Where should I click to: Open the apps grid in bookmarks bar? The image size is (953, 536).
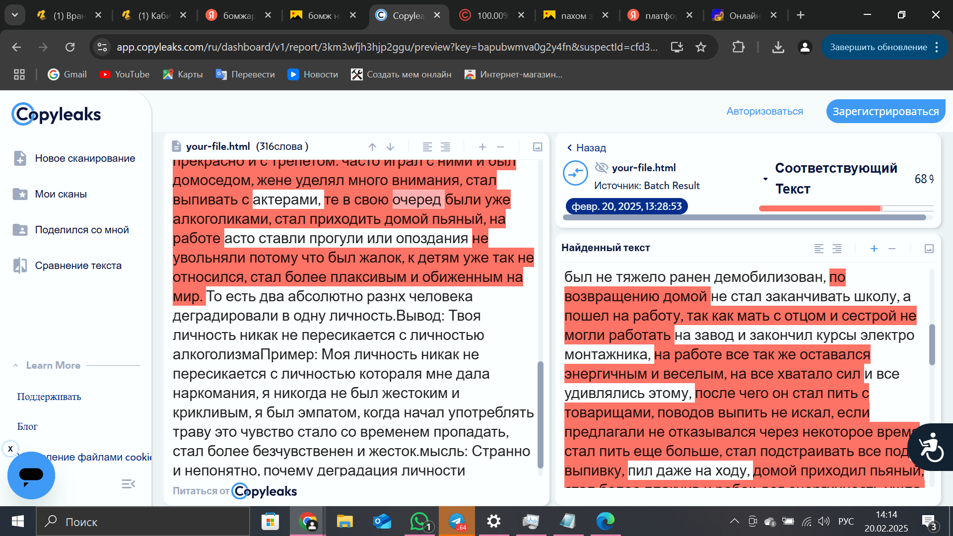pos(19,74)
